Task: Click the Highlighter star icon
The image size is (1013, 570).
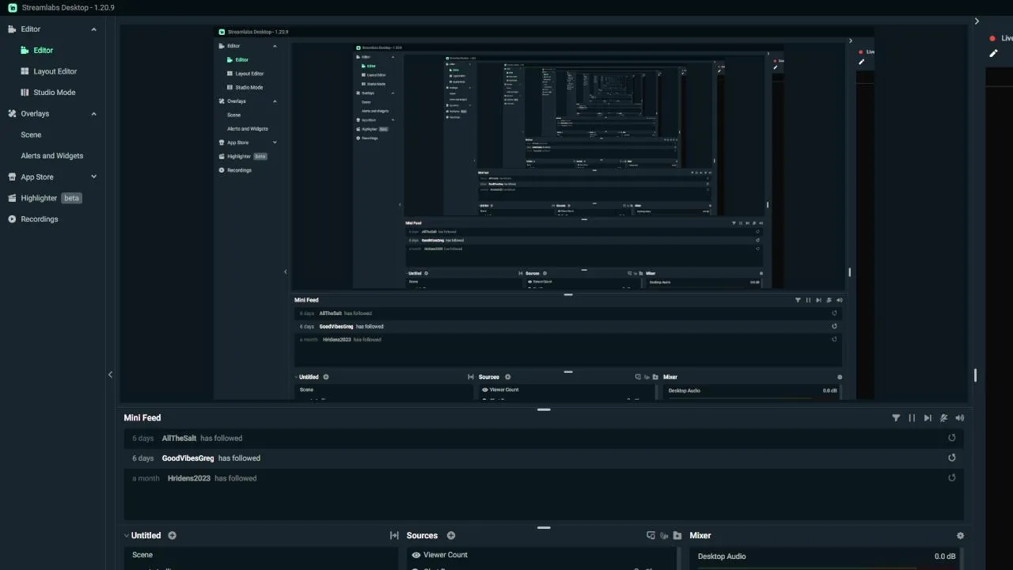Action: pyautogui.click(x=12, y=198)
